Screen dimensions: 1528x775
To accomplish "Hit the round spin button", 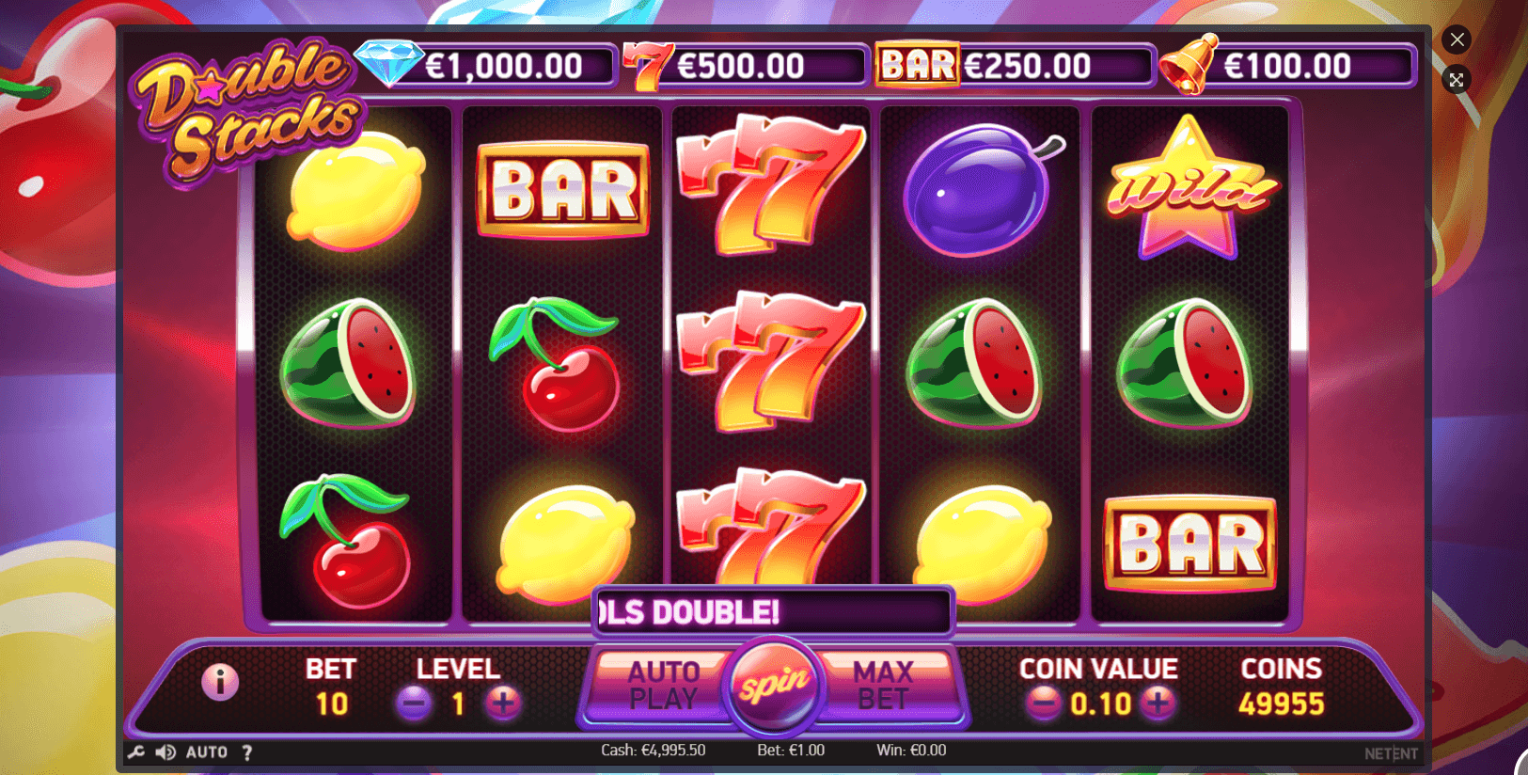I will (x=773, y=686).
